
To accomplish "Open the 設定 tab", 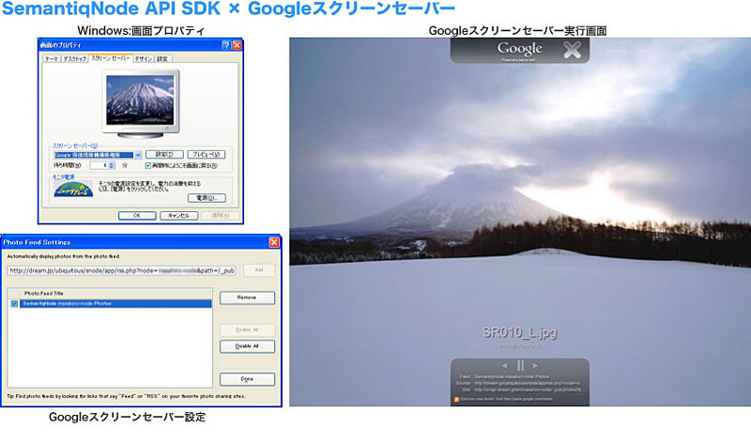I will [162, 59].
